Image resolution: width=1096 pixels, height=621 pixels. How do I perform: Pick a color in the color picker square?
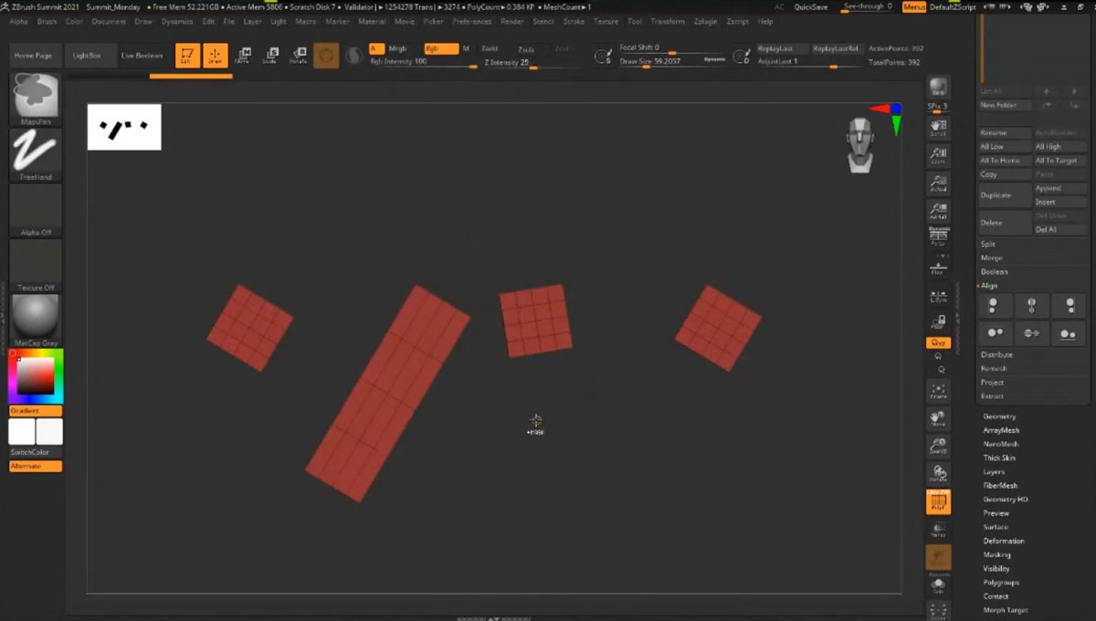[36, 376]
